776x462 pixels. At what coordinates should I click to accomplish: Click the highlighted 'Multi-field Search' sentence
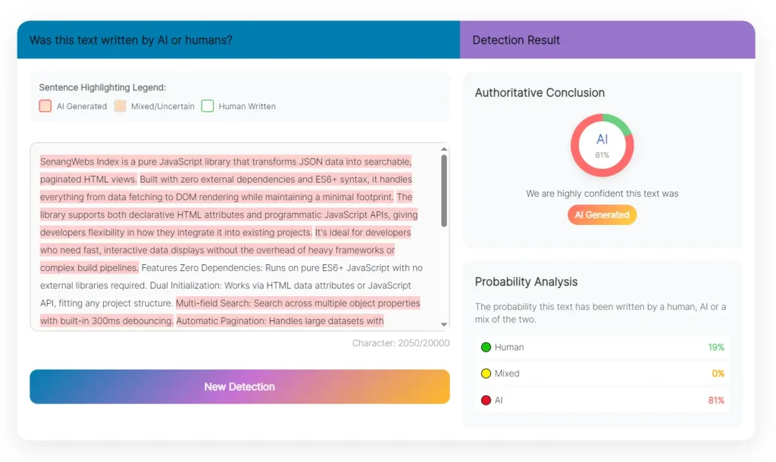coord(297,303)
